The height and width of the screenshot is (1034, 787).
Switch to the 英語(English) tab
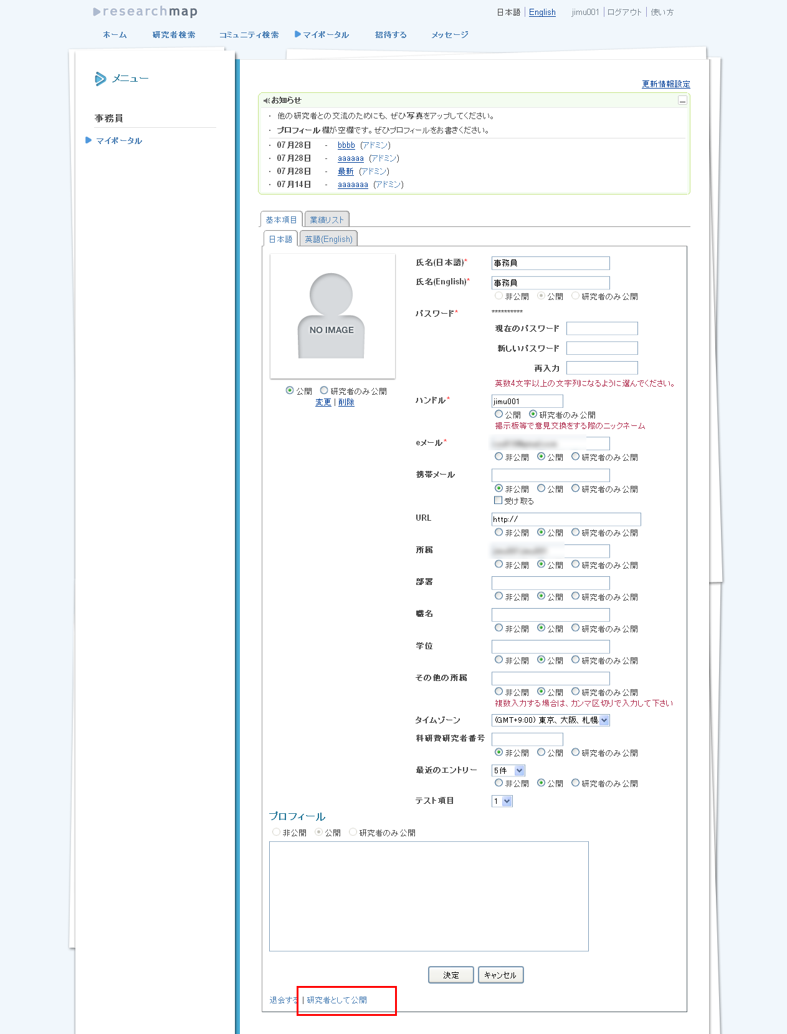pos(328,239)
